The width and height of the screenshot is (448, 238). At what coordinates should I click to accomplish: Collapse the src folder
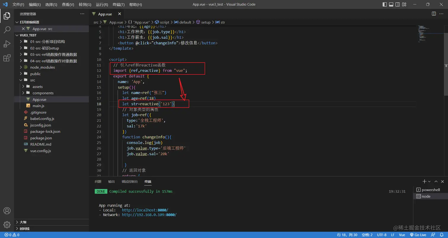[x=33, y=80]
